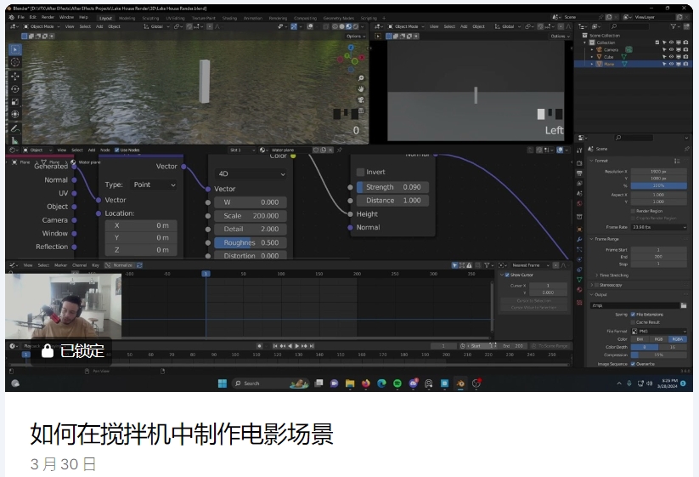This screenshot has height=477, width=699.
Task: Click Blender icon in Windows taskbar
Action: [x=460, y=383]
